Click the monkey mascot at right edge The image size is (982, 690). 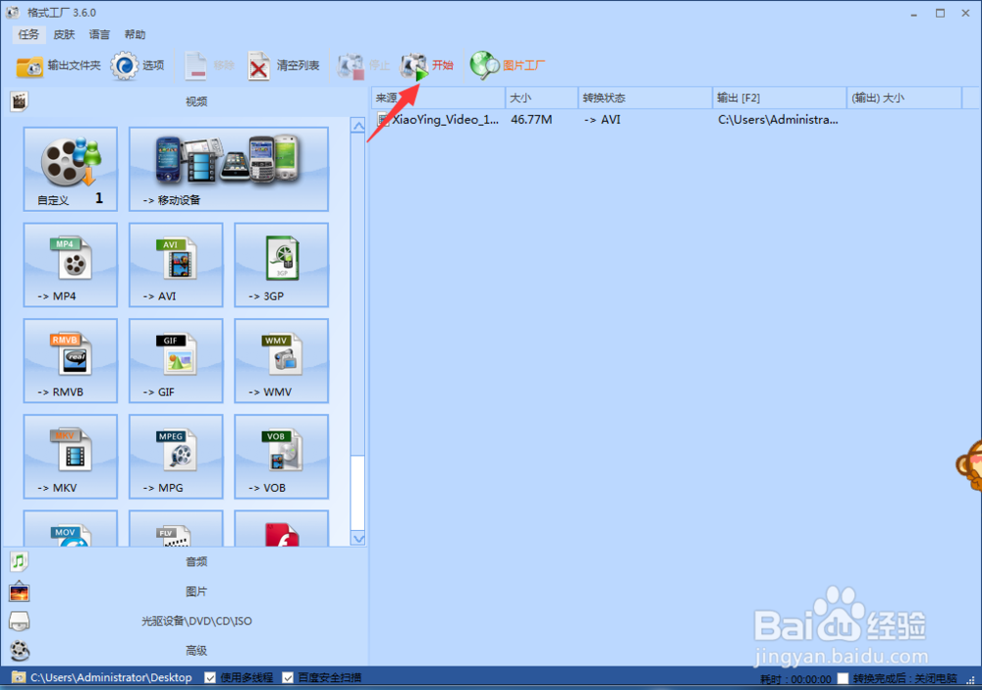click(969, 465)
